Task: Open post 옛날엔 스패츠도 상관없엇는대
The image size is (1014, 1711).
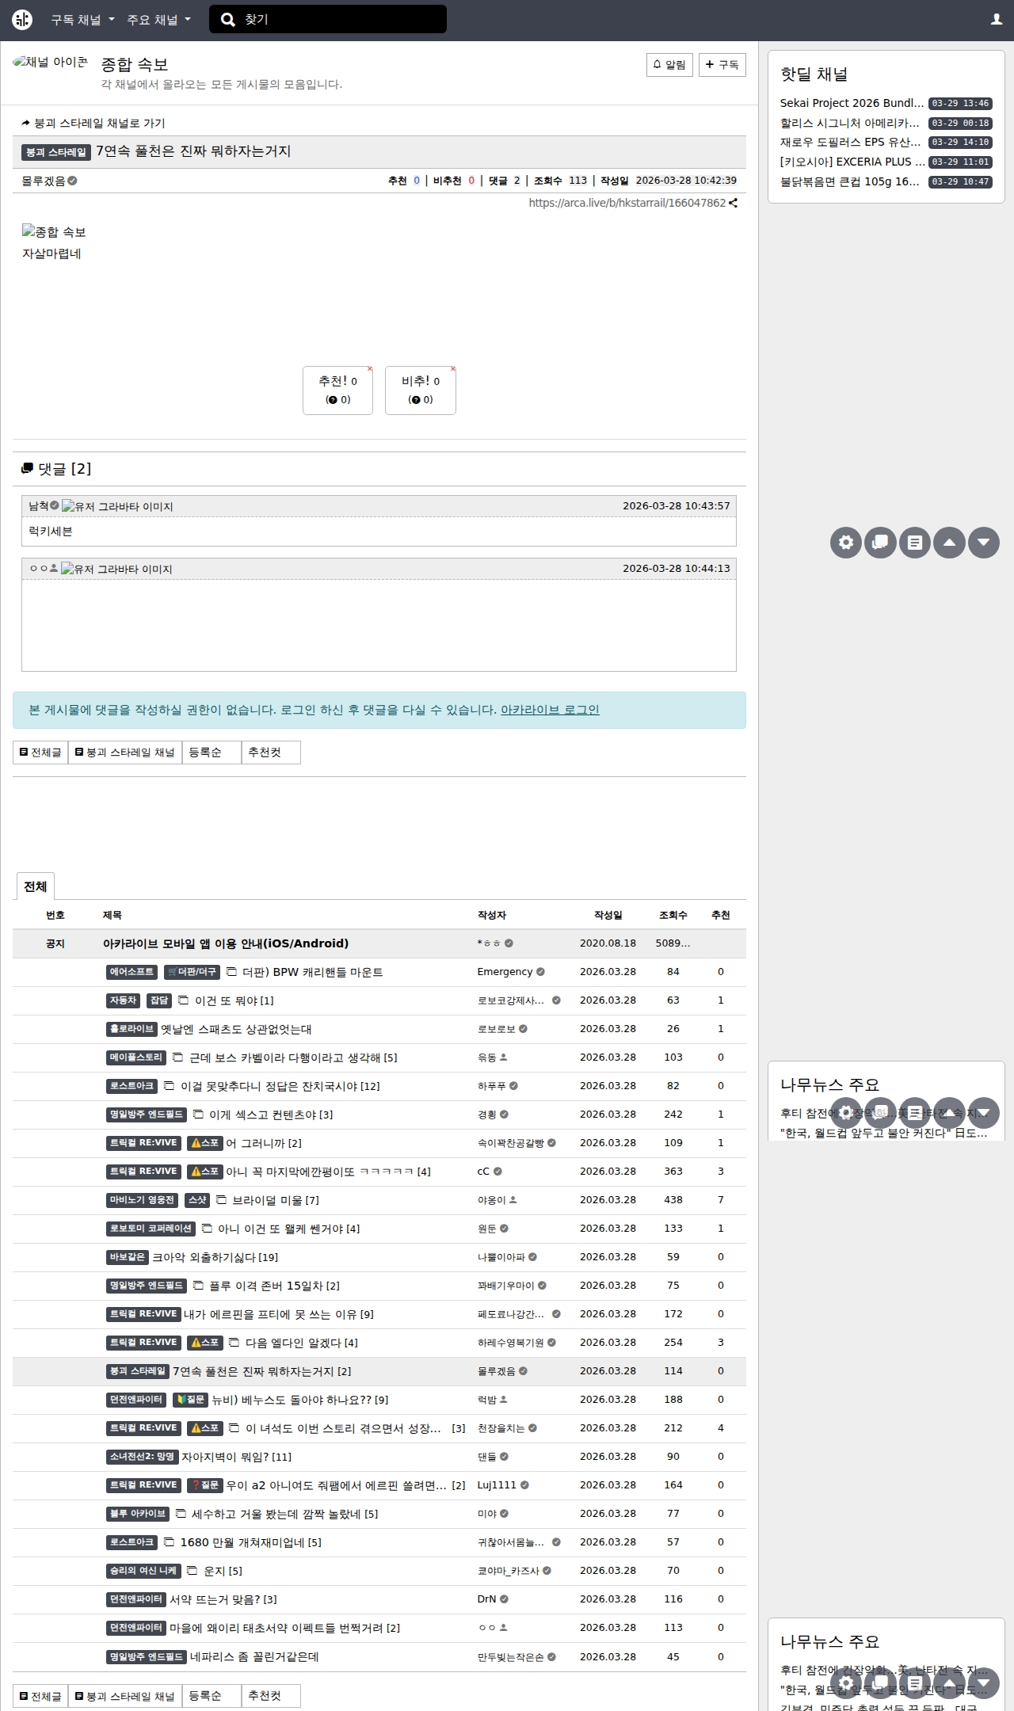Action: click(x=236, y=1029)
